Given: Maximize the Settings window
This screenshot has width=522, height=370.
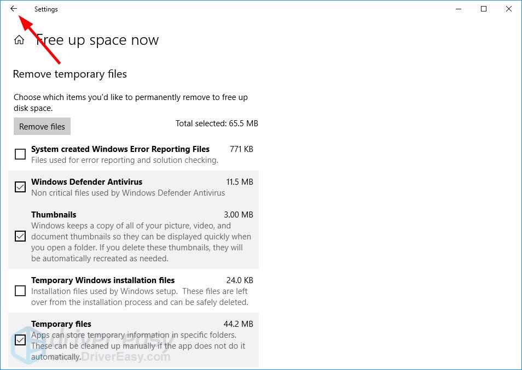Looking at the screenshot, I should point(484,9).
